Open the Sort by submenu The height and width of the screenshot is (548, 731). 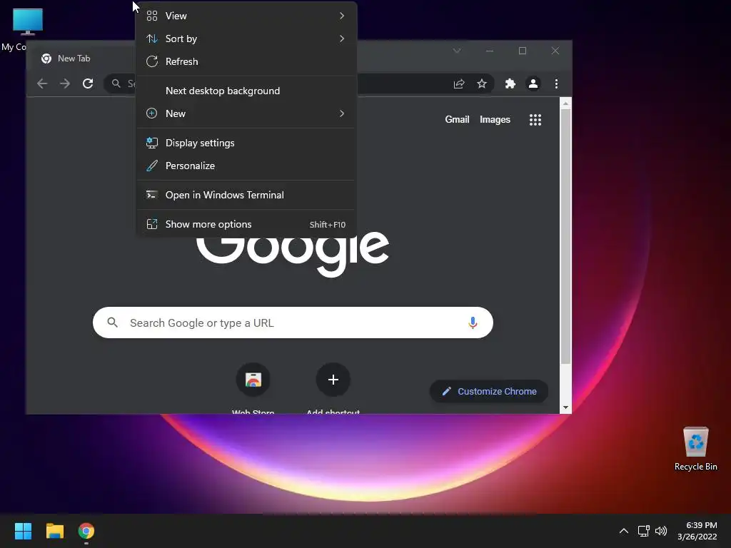[246, 39]
